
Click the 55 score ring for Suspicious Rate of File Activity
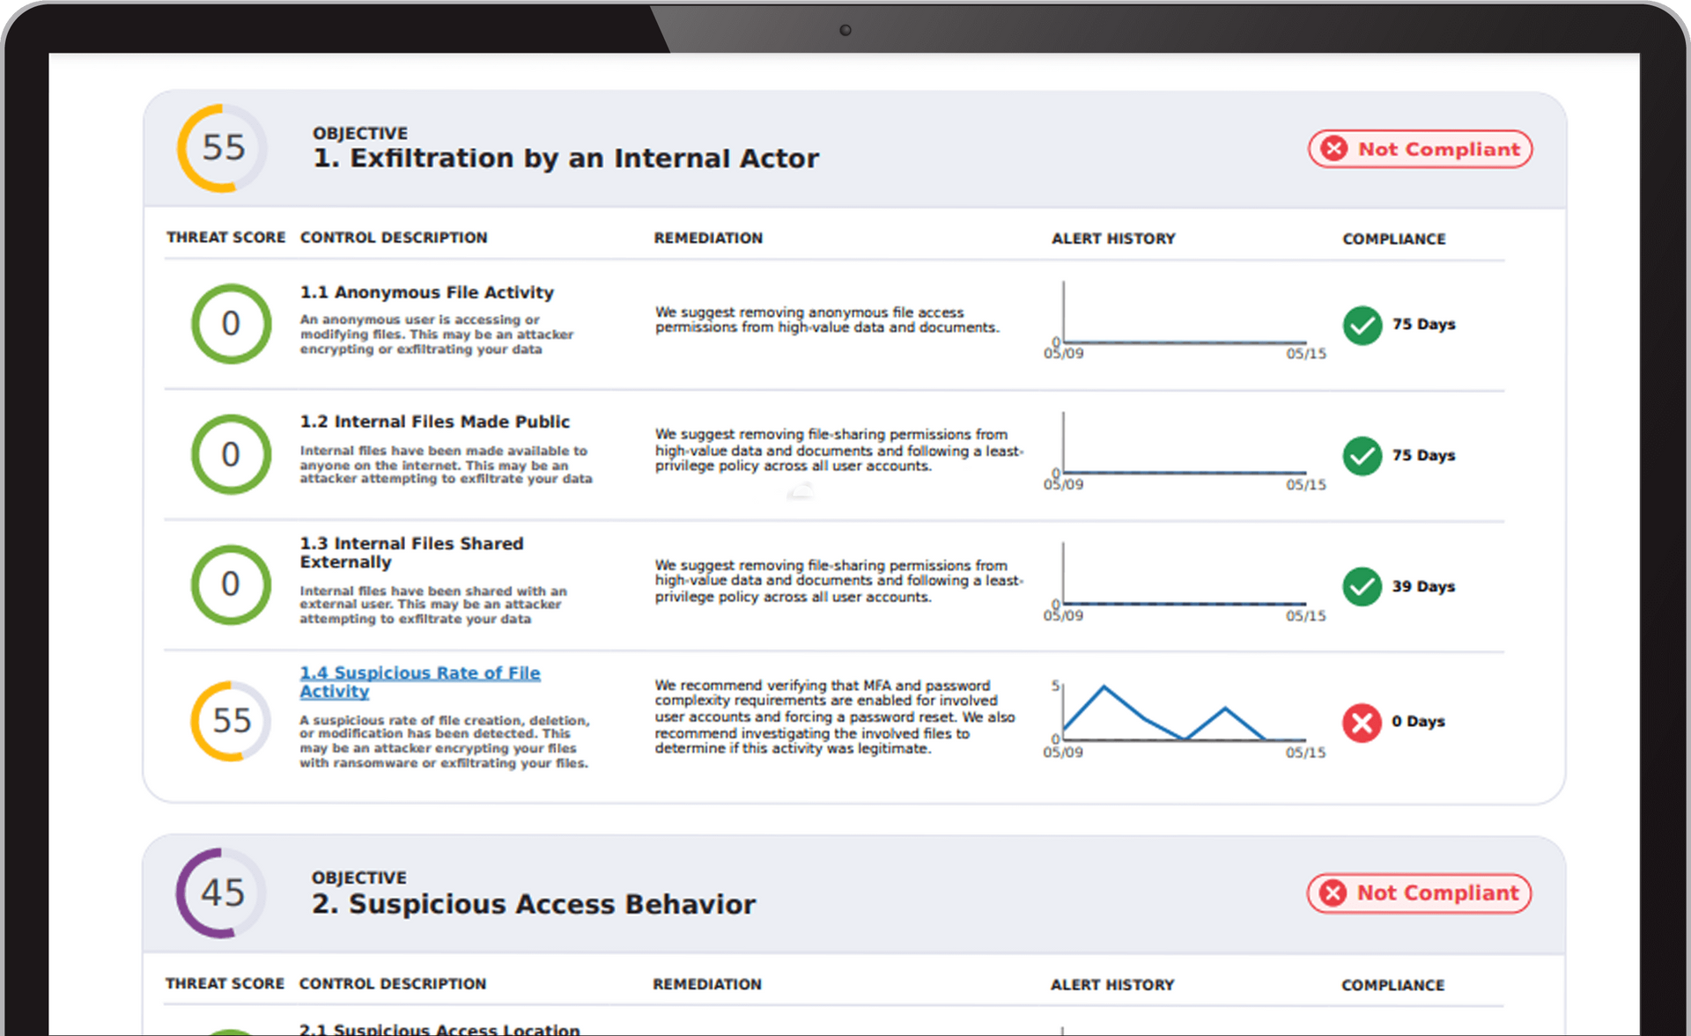(231, 721)
